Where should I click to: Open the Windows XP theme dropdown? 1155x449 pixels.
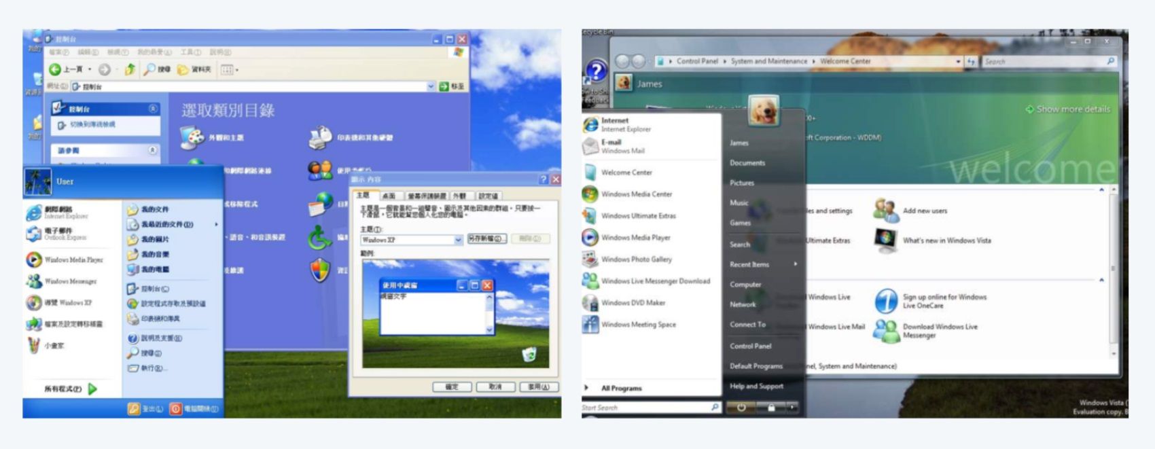[x=459, y=240]
